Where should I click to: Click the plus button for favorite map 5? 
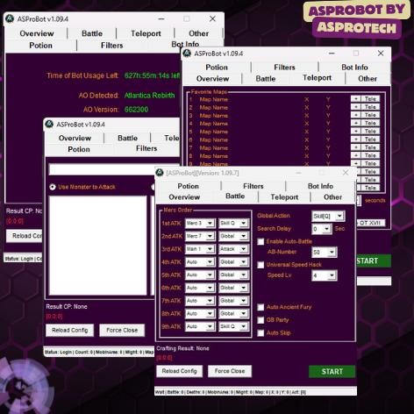pyautogui.click(x=355, y=132)
